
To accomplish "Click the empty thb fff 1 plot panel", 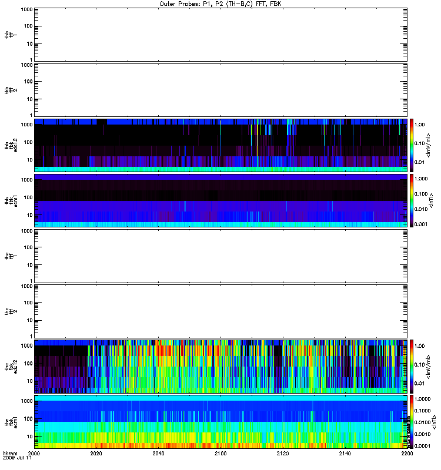I will point(221,35).
